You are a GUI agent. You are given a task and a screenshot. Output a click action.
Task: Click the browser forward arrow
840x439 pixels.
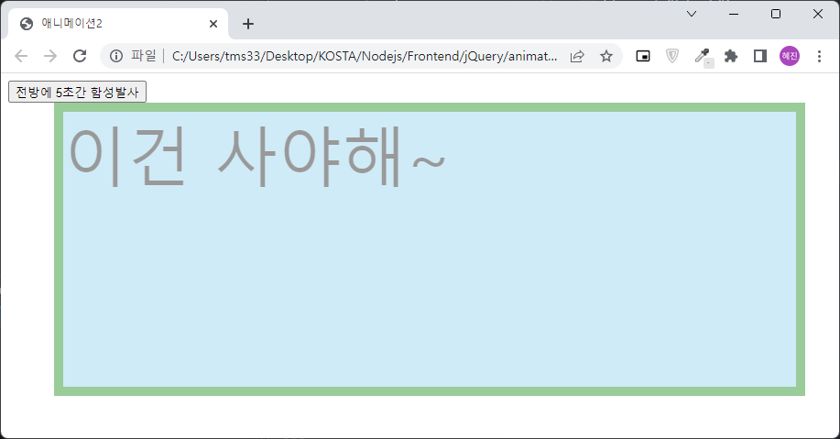click(x=50, y=56)
